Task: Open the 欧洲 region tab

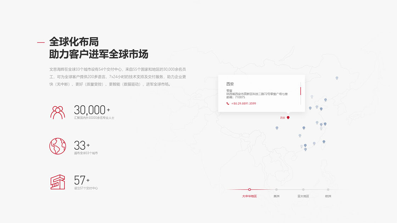Action: pyautogui.click(x=328, y=196)
